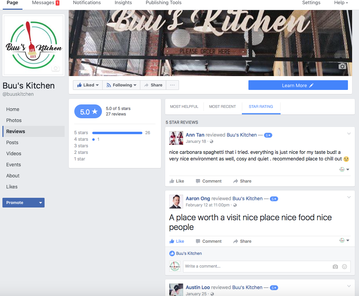
Task: Open the Following dropdown
Action: (121, 85)
